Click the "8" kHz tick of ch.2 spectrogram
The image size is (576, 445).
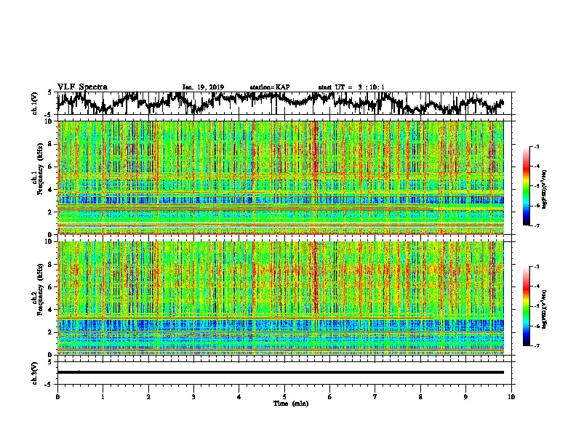(x=50, y=265)
